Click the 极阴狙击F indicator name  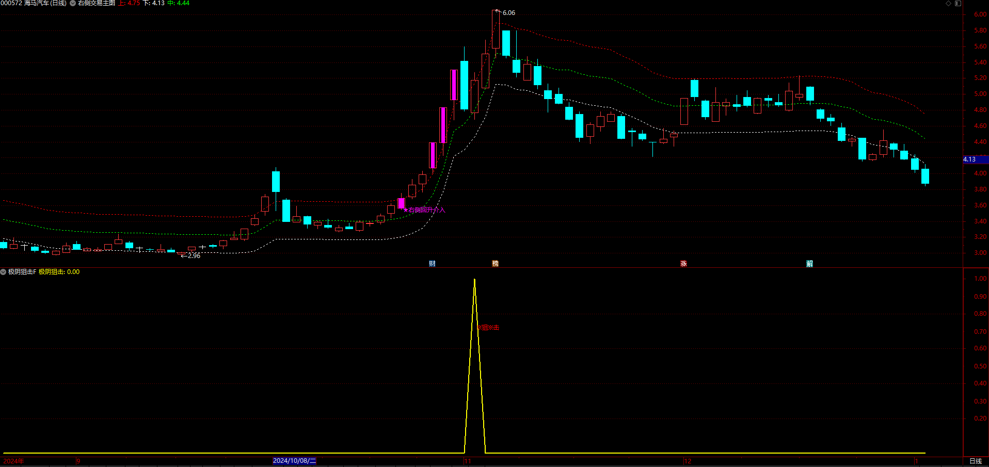(x=22, y=272)
